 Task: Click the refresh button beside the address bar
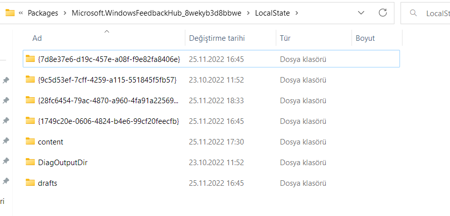click(x=383, y=13)
